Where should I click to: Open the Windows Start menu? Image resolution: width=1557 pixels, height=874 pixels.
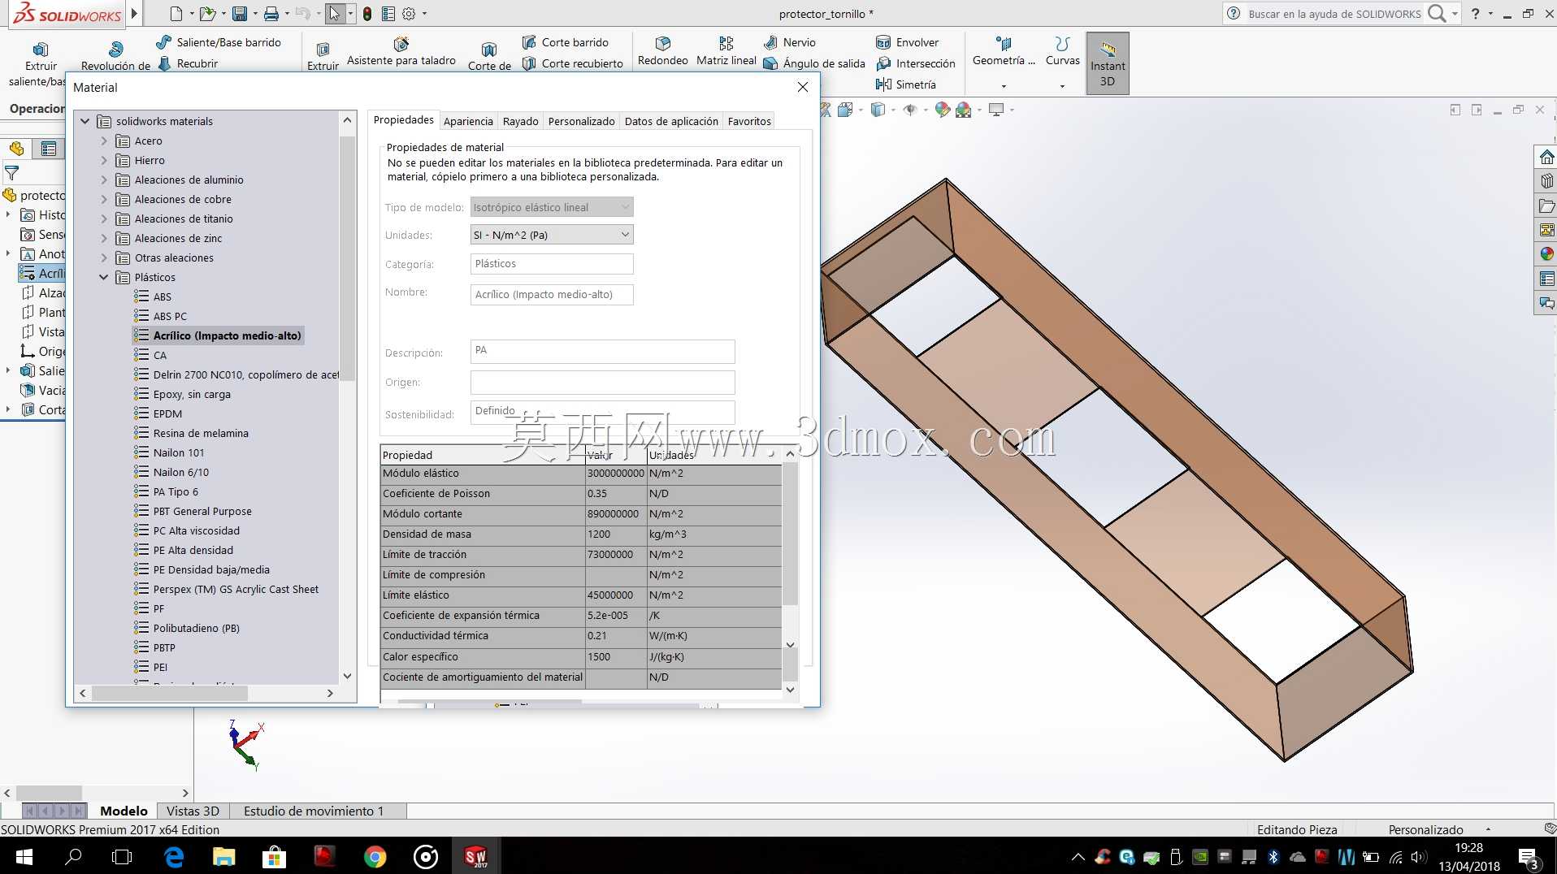point(24,856)
